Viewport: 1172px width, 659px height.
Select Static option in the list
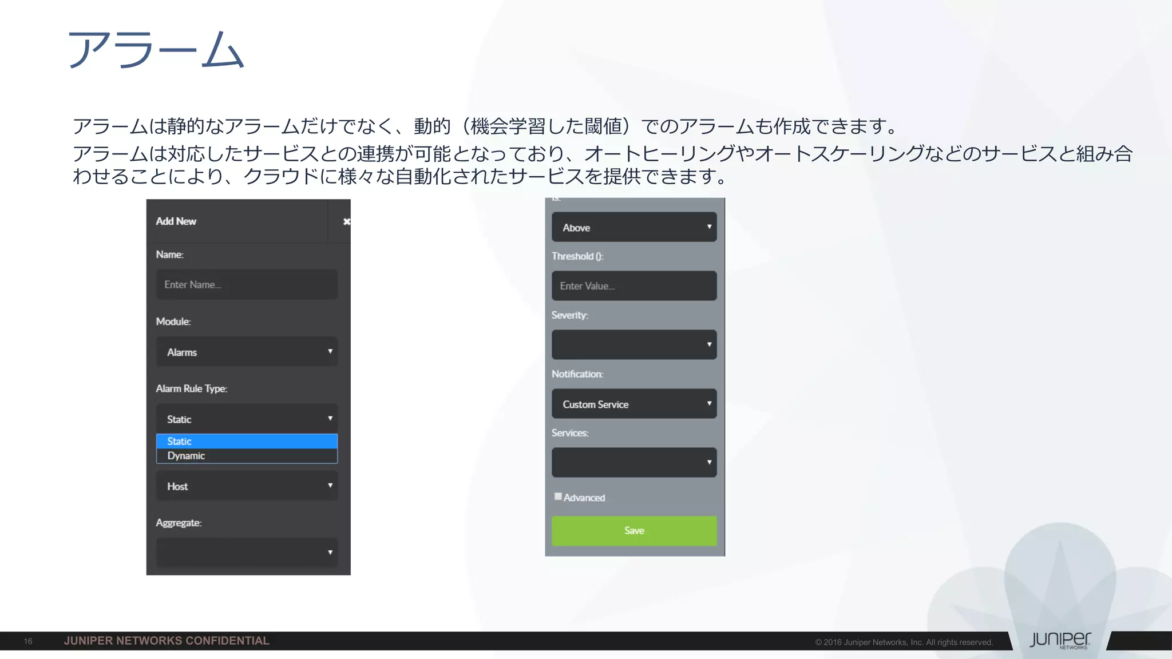(247, 441)
